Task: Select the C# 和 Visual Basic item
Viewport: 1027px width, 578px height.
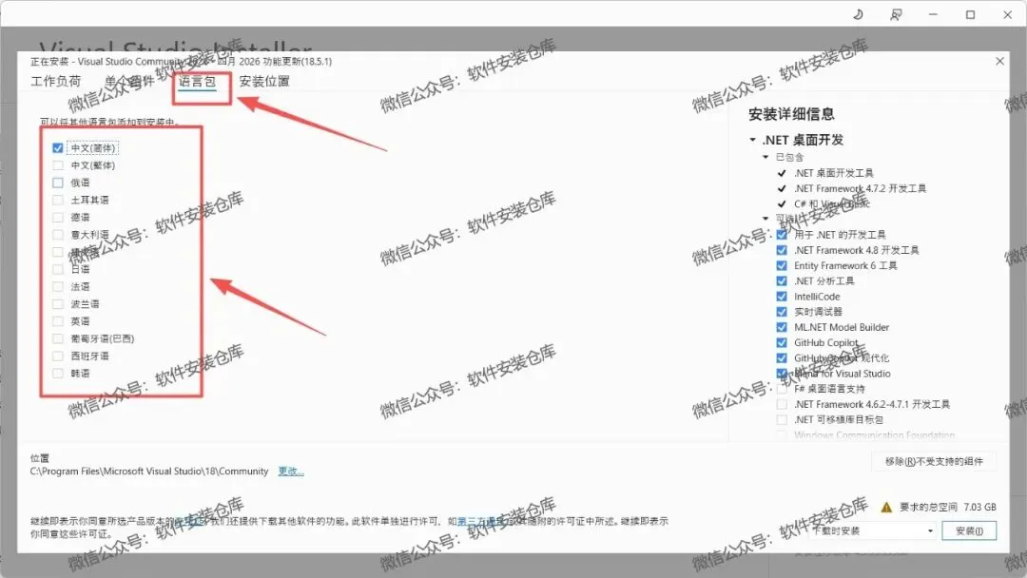Action: point(832,203)
